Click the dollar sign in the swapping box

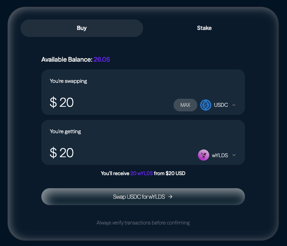tap(53, 103)
